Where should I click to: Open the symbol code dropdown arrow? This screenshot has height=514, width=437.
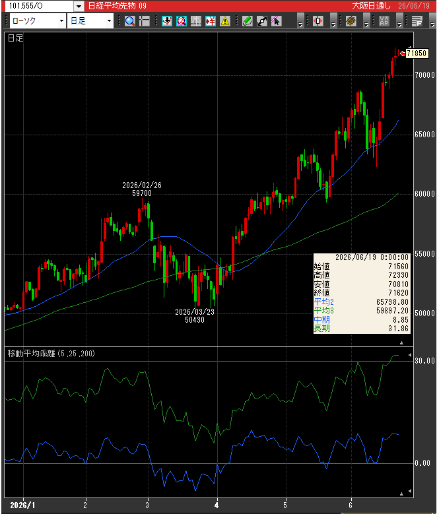[79, 6]
